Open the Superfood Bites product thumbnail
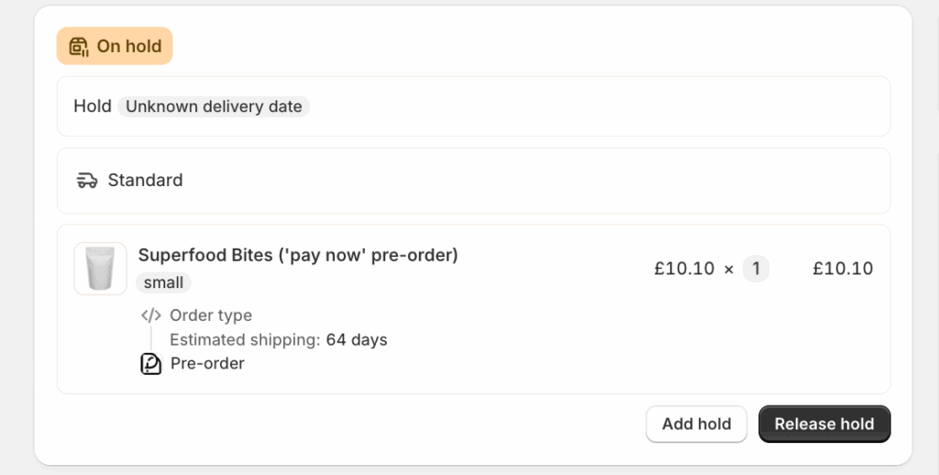Image resolution: width=939 pixels, height=475 pixels. (100, 269)
